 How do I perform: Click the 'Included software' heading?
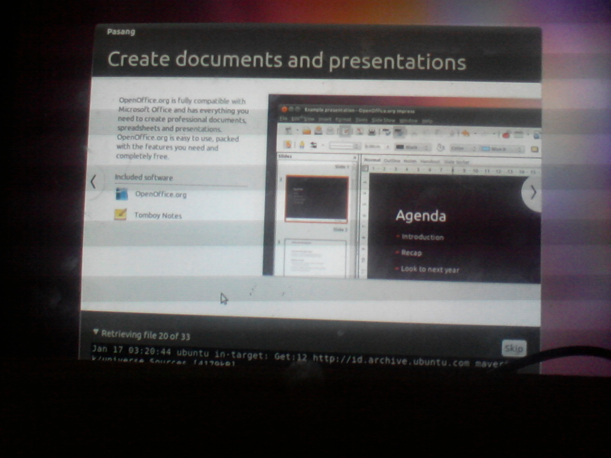[144, 177]
